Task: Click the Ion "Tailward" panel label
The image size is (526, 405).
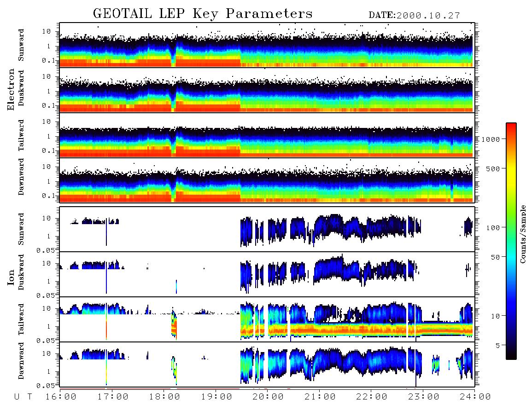Action: pyautogui.click(x=21, y=319)
